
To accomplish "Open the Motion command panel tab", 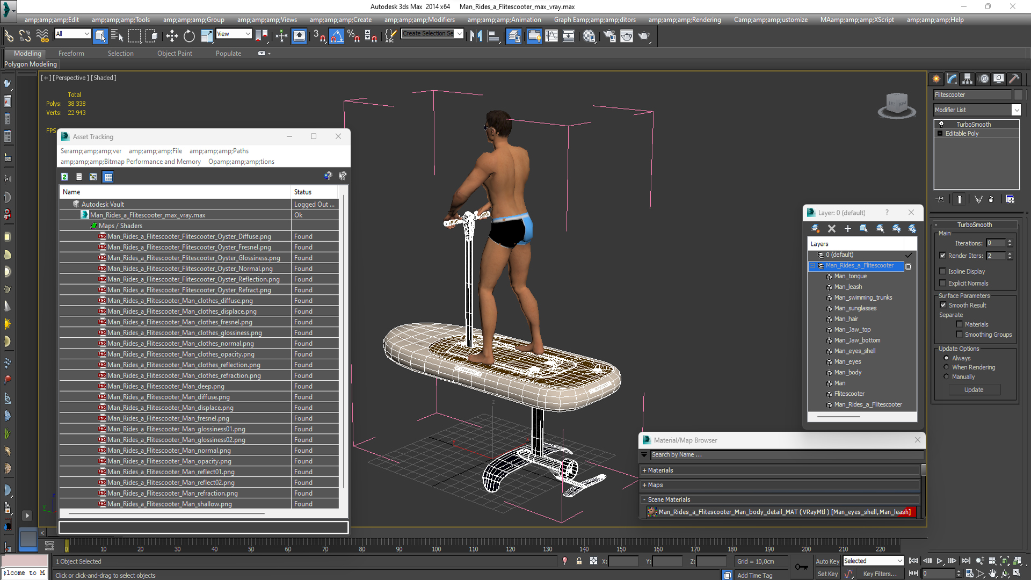I will pos(984,79).
